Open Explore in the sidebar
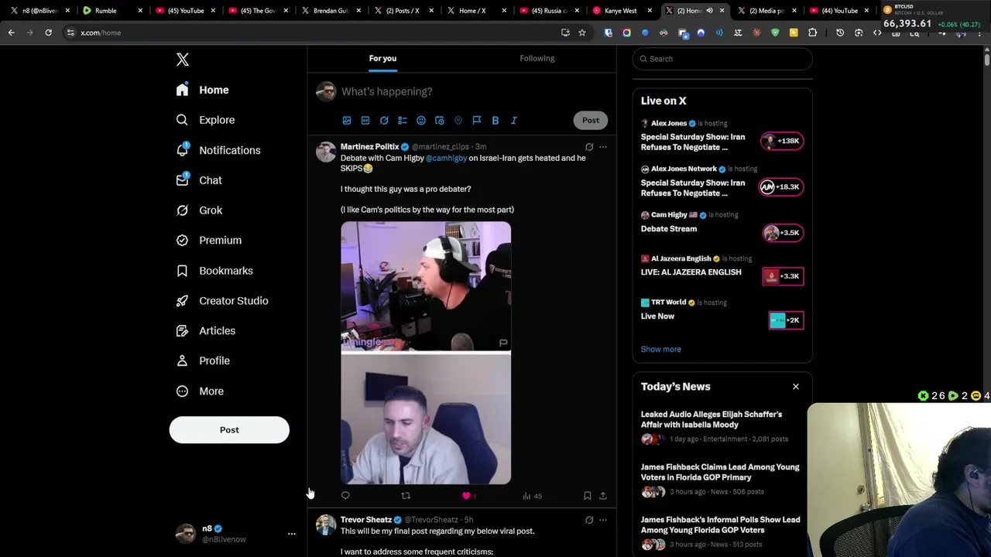Viewport: 991px width, 557px height. tap(205, 120)
